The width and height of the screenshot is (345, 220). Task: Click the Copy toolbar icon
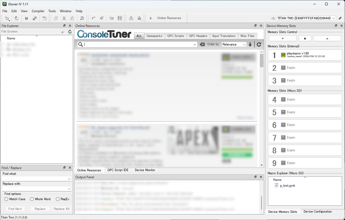(x=56, y=18)
